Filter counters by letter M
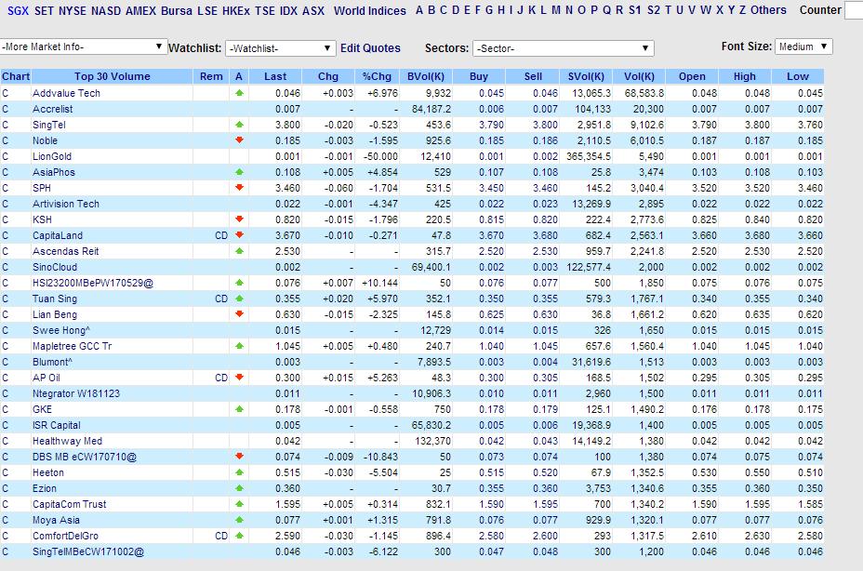Screen dimensions: 863x571 coord(556,10)
